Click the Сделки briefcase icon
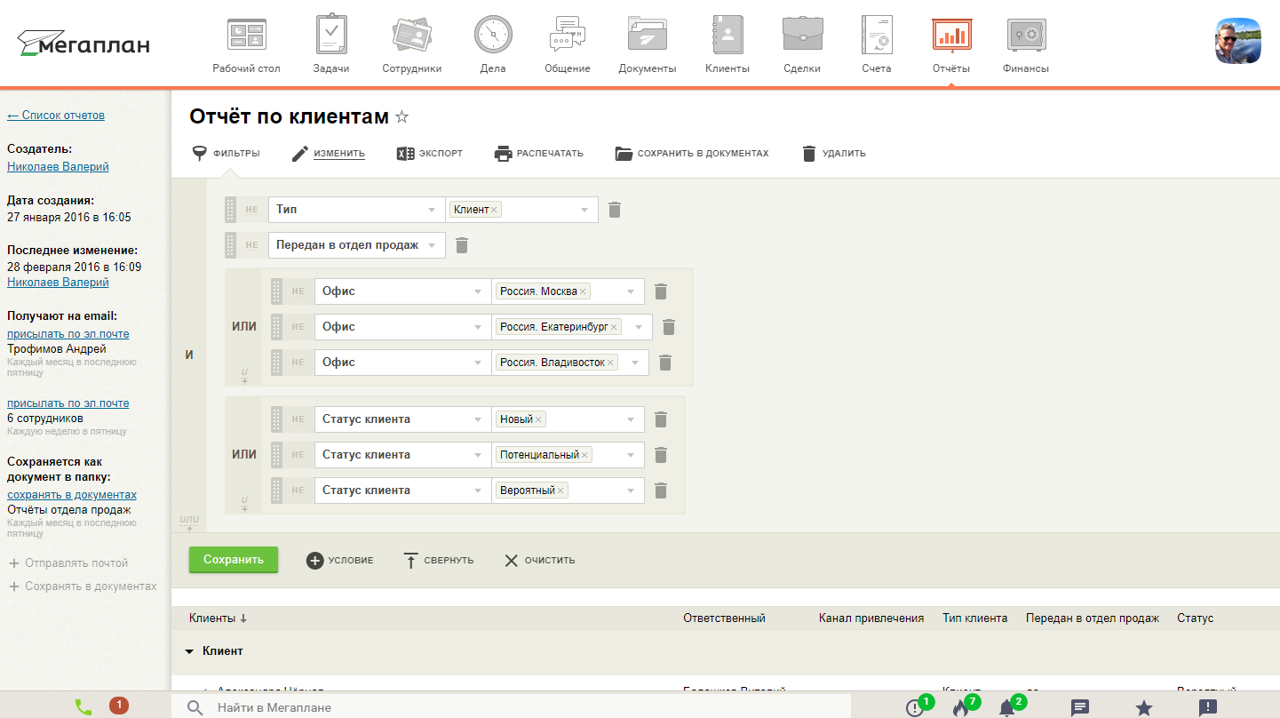1280x718 pixels. pyautogui.click(x=801, y=36)
